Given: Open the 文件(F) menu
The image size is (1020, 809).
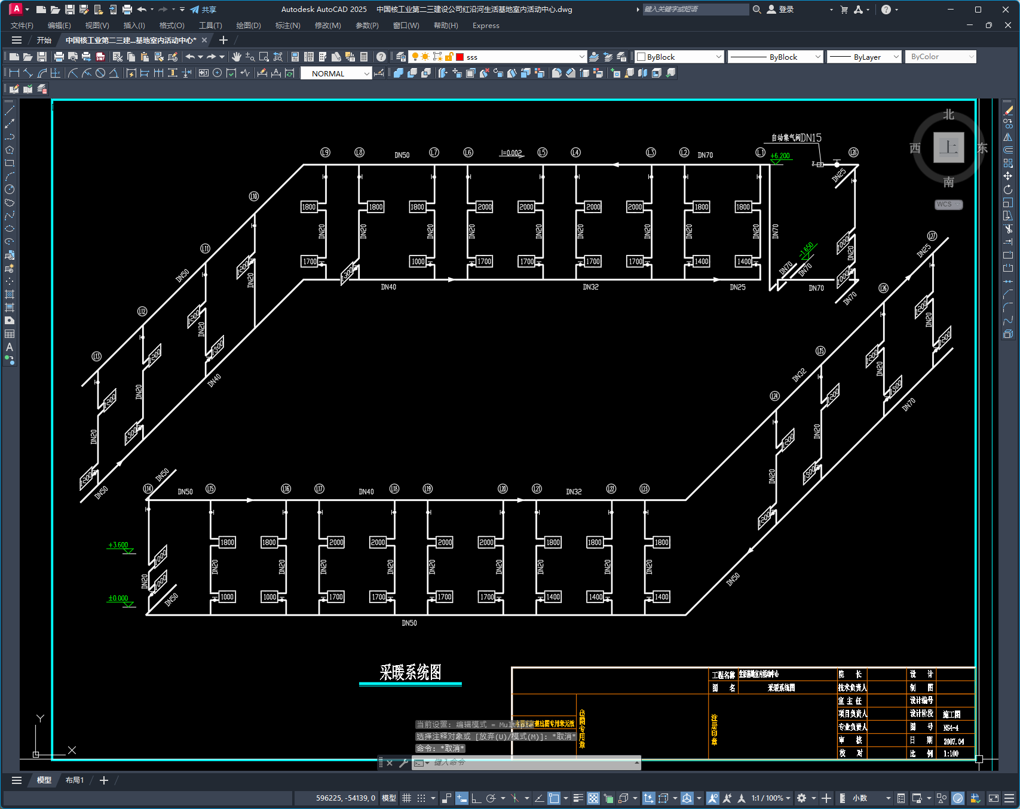Looking at the screenshot, I should click(22, 25).
